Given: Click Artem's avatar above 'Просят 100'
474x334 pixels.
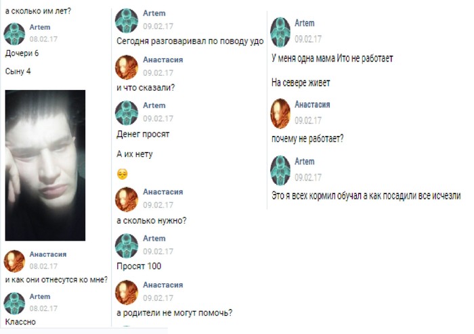Looking at the screenshot, I should click(x=127, y=245).
